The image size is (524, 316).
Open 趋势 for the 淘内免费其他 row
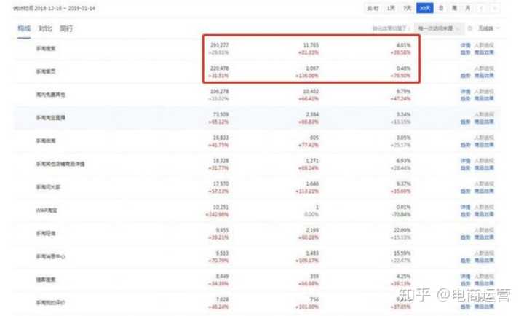point(466,98)
